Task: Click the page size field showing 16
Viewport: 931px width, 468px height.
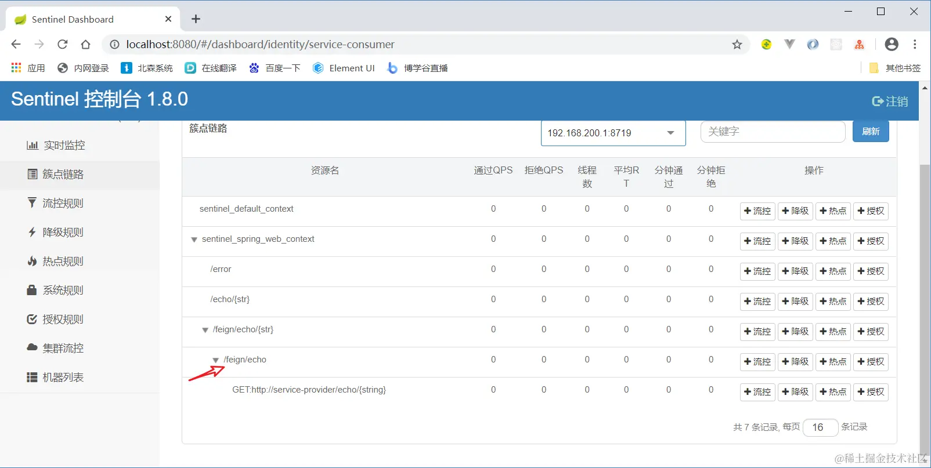Action: (820, 427)
